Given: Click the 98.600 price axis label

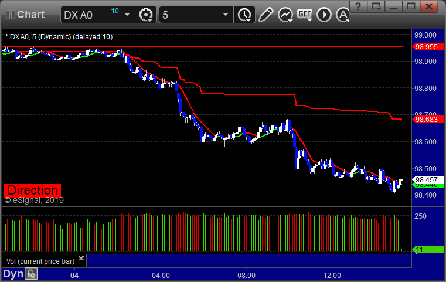Looking at the screenshot, I should 425,142.
